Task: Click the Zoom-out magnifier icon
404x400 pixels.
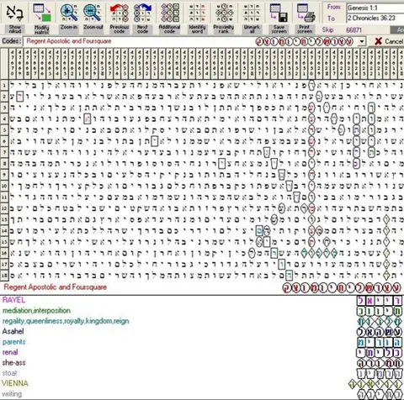Action: 93,13
